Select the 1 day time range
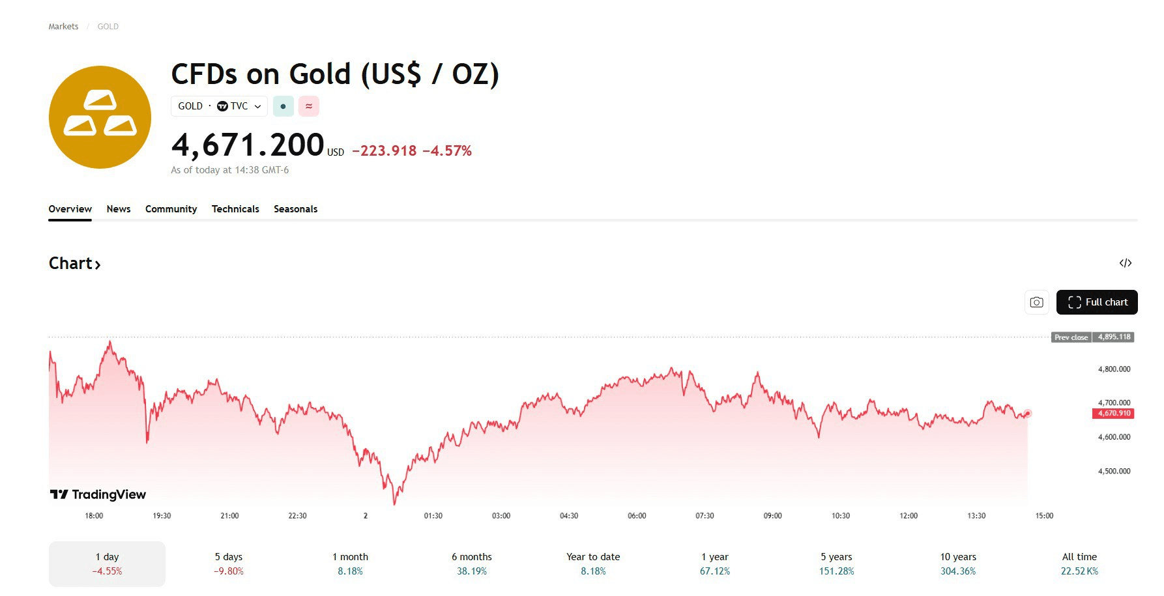The height and width of the screenshot is (596, 1164). click(107, 563)
